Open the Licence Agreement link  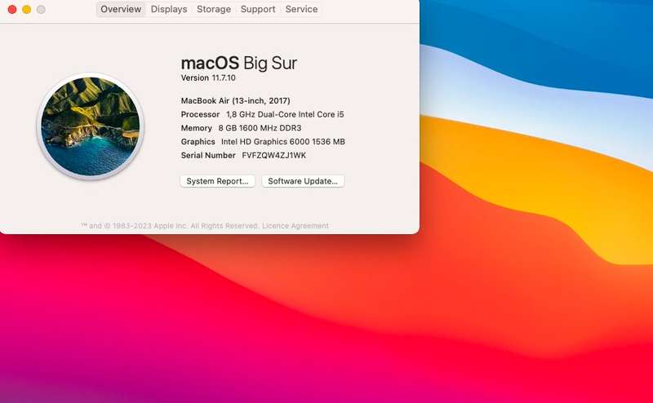[295, 226]
